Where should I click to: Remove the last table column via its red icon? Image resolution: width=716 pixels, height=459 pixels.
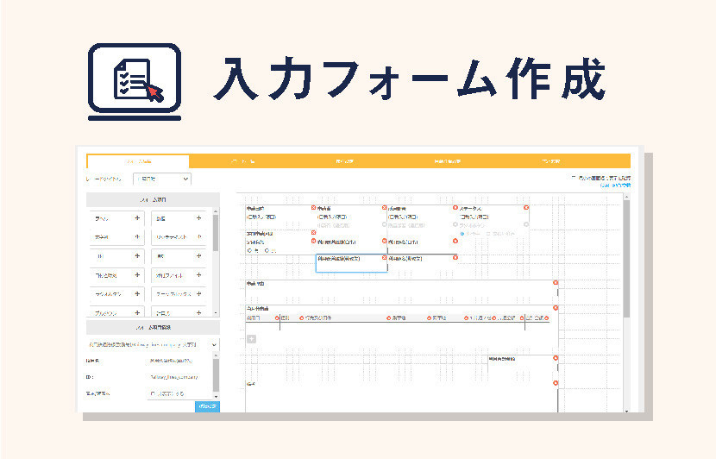[x=547, y=318]
